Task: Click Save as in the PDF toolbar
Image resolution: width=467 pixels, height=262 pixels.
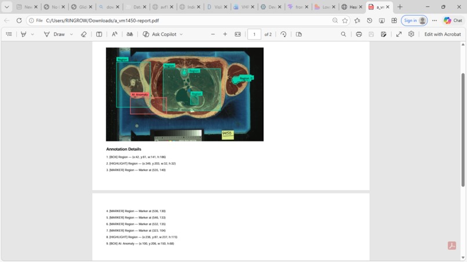Action: pos(384,34)
